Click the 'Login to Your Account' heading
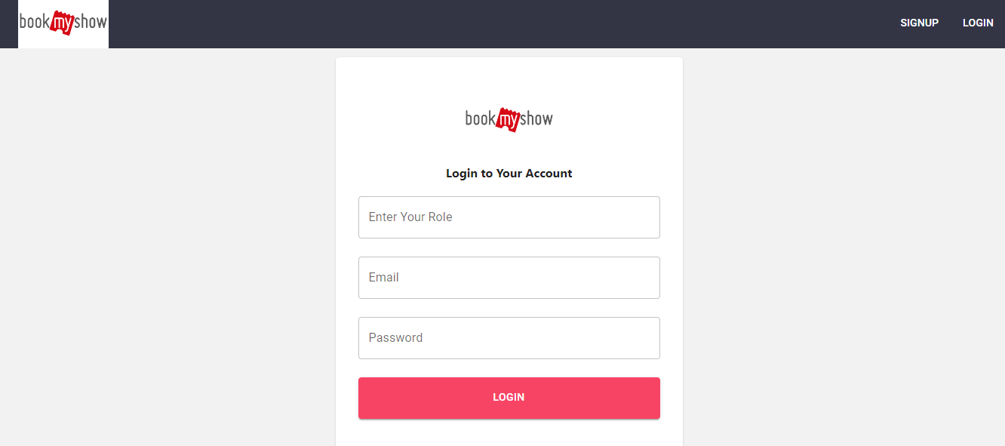The image size is (1005, 446). coord(509,173)
